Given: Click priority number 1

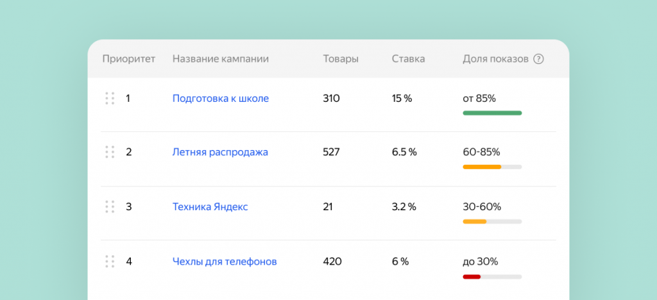Looking at the screenshot, I should point(128,99).
